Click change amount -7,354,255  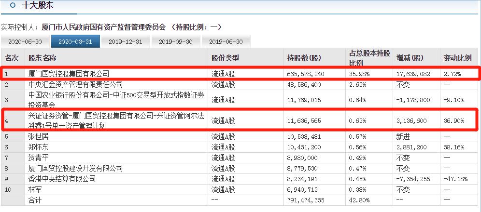click(413, 179)
